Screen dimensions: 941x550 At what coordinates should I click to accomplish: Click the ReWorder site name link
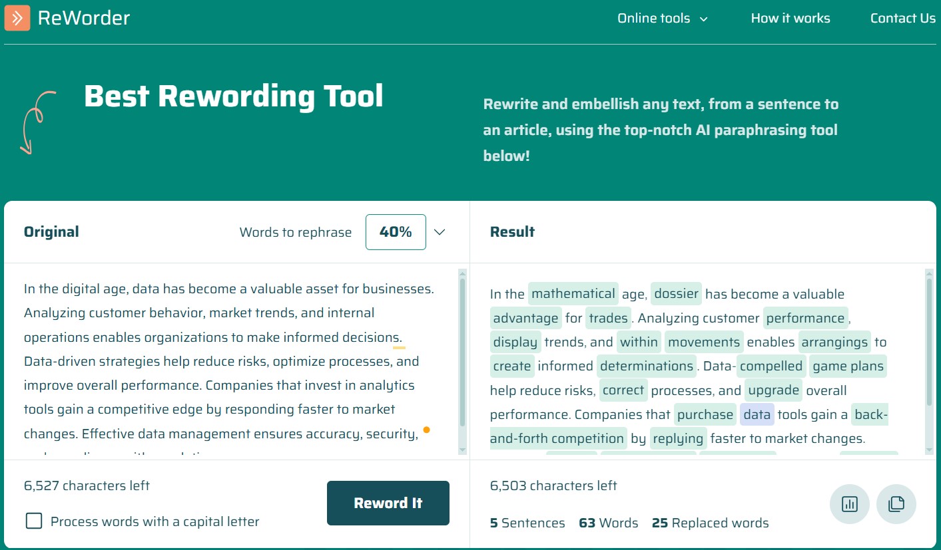coord(83,18)
